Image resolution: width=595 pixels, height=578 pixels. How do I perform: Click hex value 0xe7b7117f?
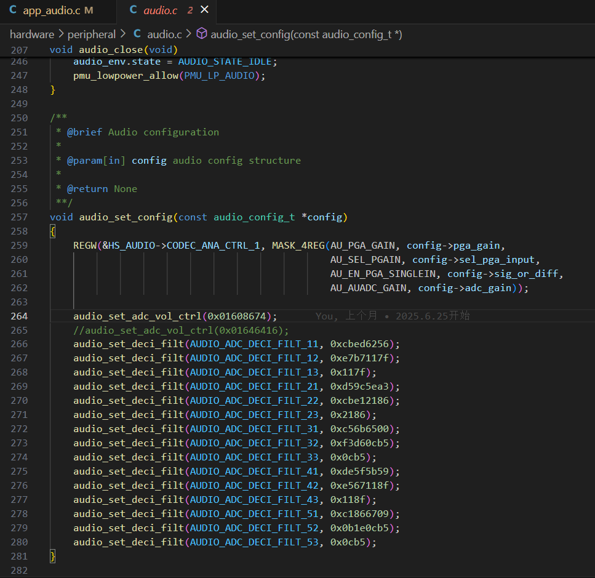(x=360, y=358)
